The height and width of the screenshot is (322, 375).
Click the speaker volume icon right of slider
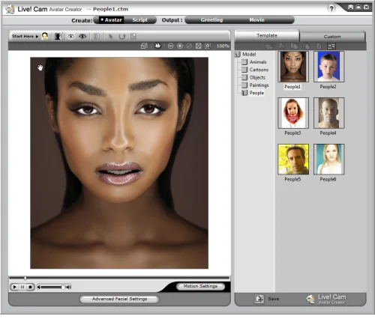click(x=69, y=287)
